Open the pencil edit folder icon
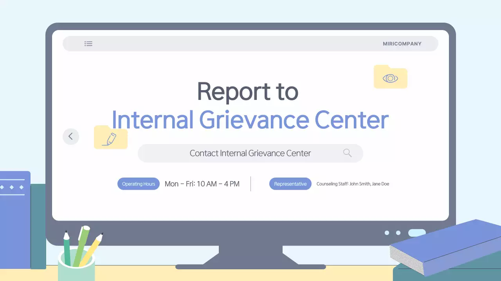This screenshot has height=281, width=501. point(110,138)
